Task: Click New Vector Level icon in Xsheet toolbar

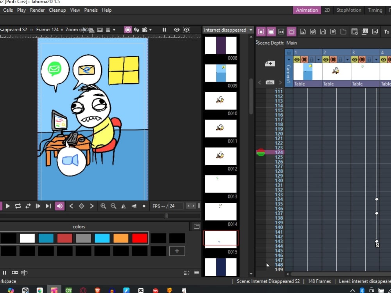Action: (x=323, y=32)
